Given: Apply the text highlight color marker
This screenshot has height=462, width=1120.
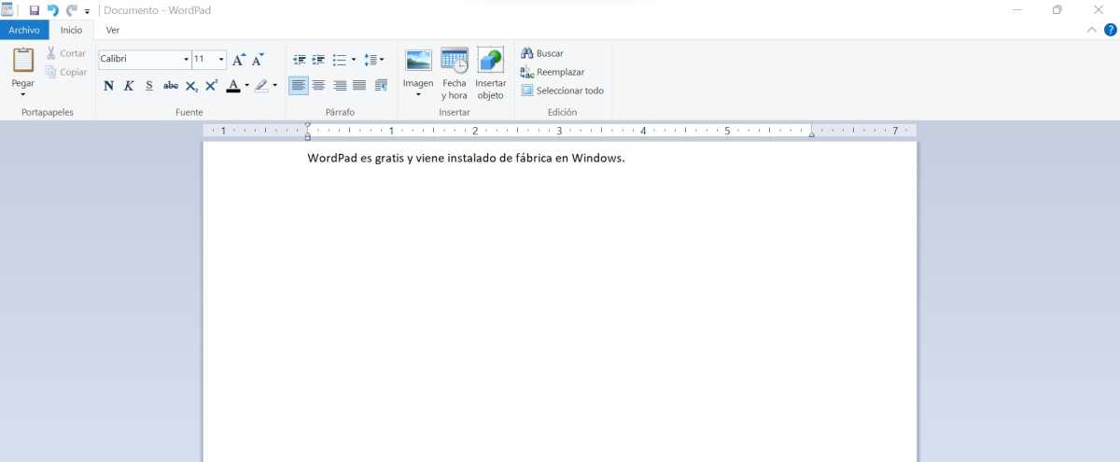Looking at the screenshot, I should pos(261,86).
